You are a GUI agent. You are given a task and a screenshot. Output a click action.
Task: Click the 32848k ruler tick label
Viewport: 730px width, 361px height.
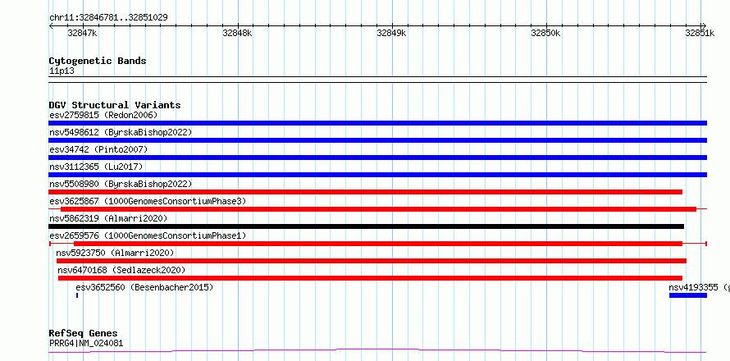click(237, 33)
